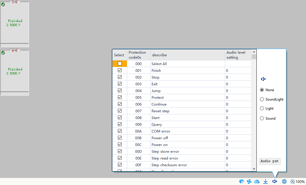Image resolution: width=306 pixels, height=185 pixels.
Task: Click the download arrow icon
Action: tap(266, 181)
